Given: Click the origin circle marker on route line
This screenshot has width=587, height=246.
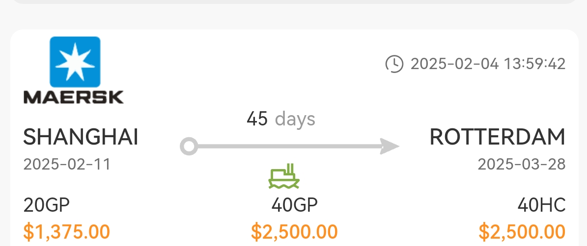Looking at the screenshot, I should click(x=189, y=146).
